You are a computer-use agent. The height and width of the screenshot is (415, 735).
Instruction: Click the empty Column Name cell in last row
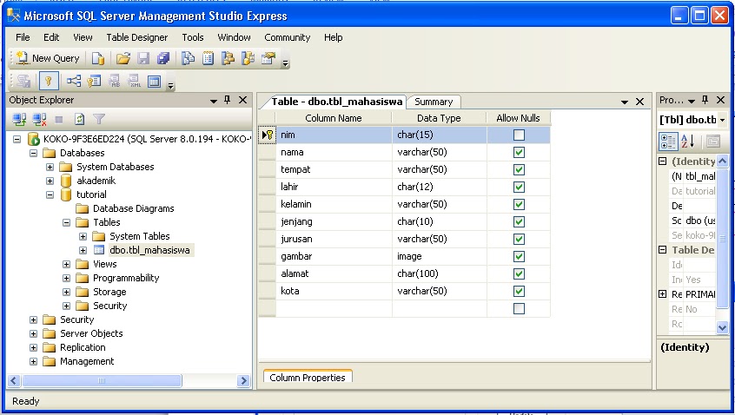click(x=334, y=308)
